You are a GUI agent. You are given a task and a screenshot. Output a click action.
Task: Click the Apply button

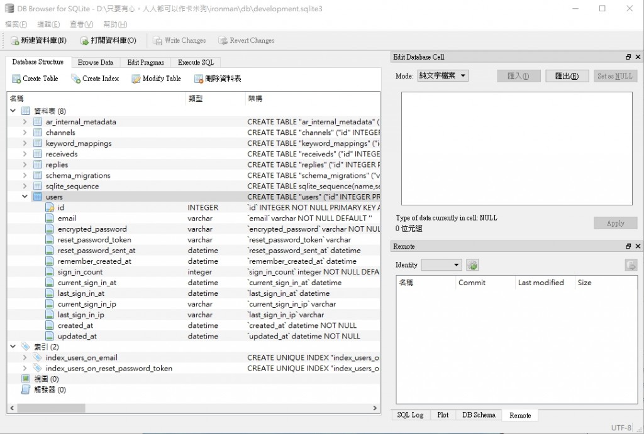615,223
